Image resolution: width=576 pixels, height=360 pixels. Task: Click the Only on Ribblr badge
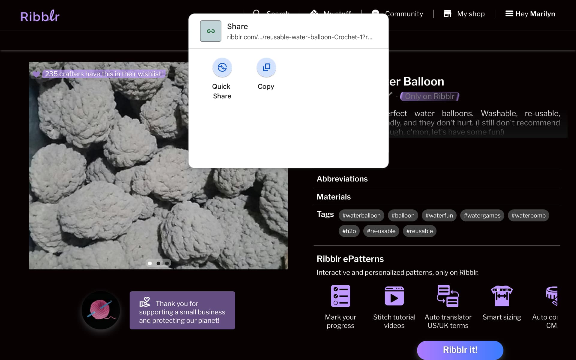pos(430,96)
